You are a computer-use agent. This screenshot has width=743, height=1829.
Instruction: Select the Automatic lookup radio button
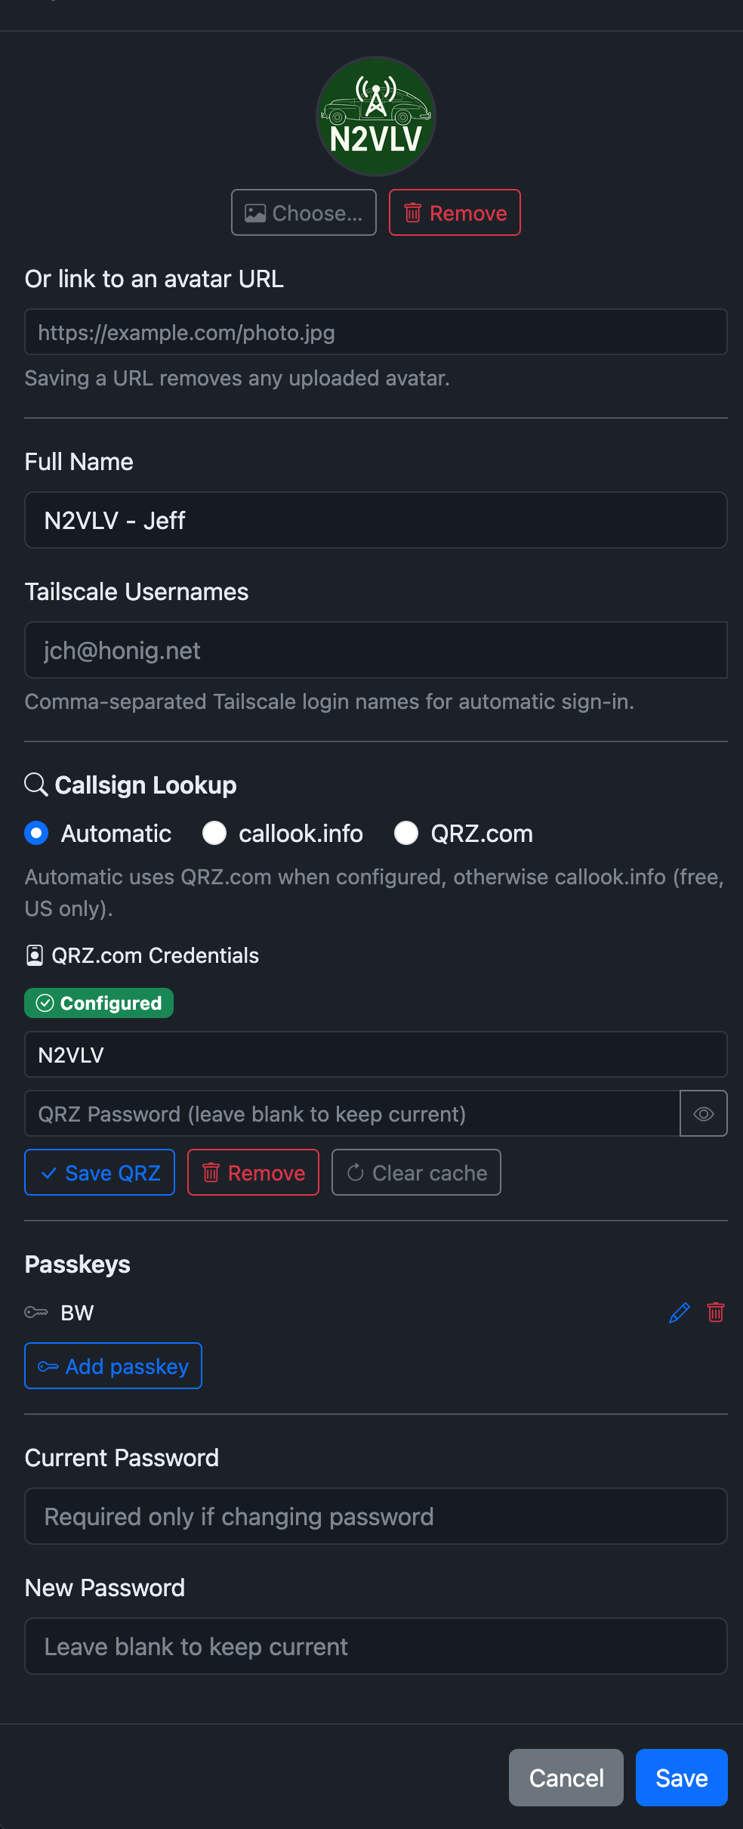point(36,833)
